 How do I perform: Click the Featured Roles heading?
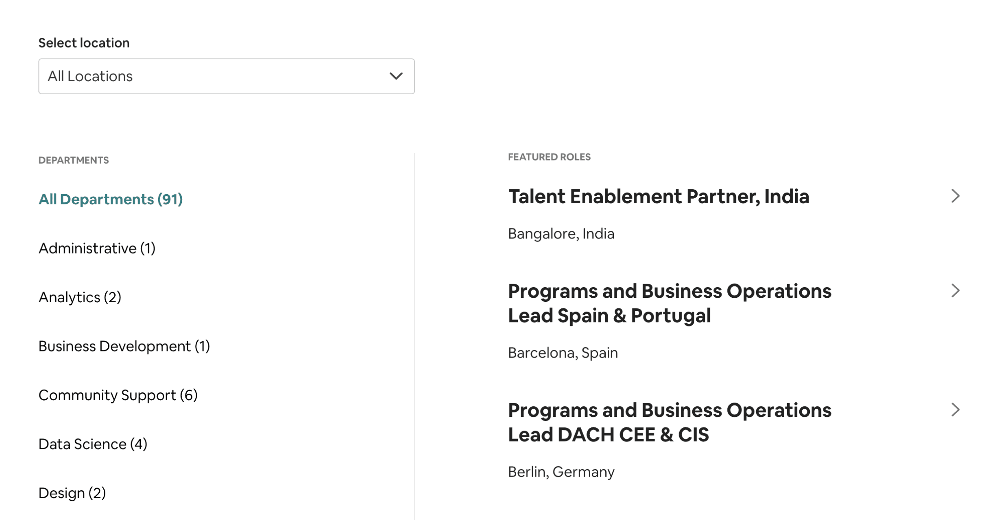[x=549, y=157]
